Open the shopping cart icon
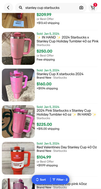Image resolution: width=101 pixels, height=189 pixels. pyautogui.click(x=93, y=8)
